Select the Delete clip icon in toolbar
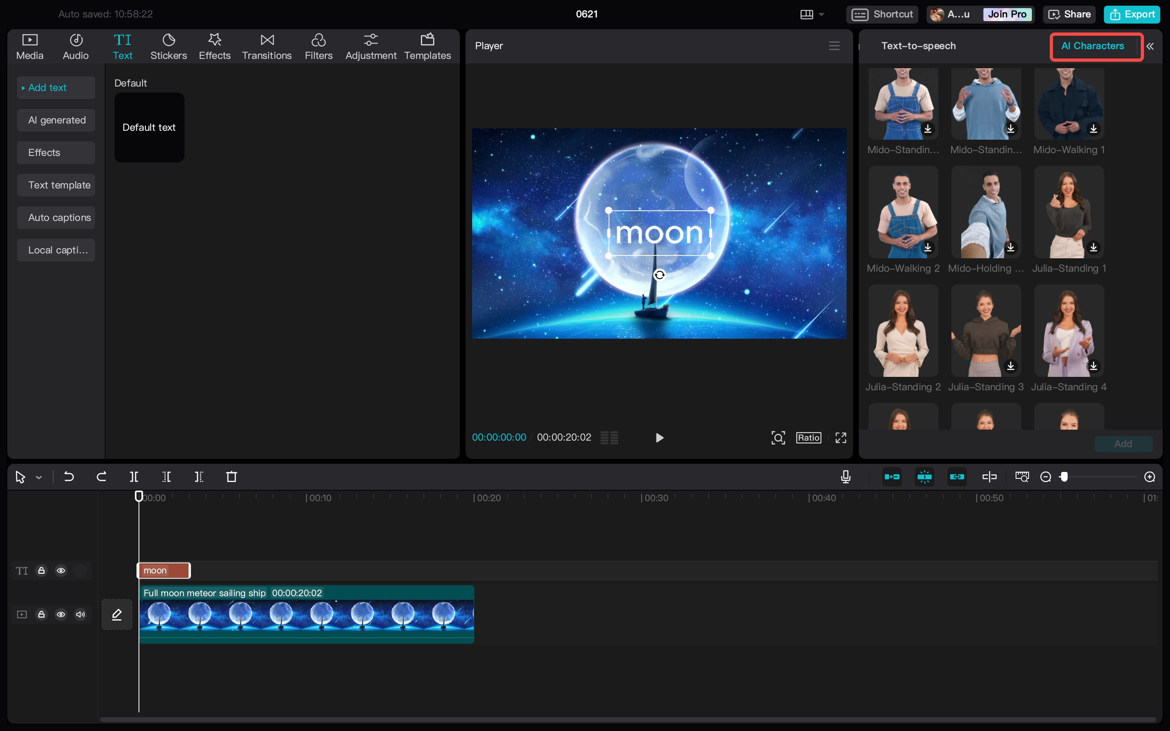Screen dimensions: 1170x731 click(x=232, y=476)
